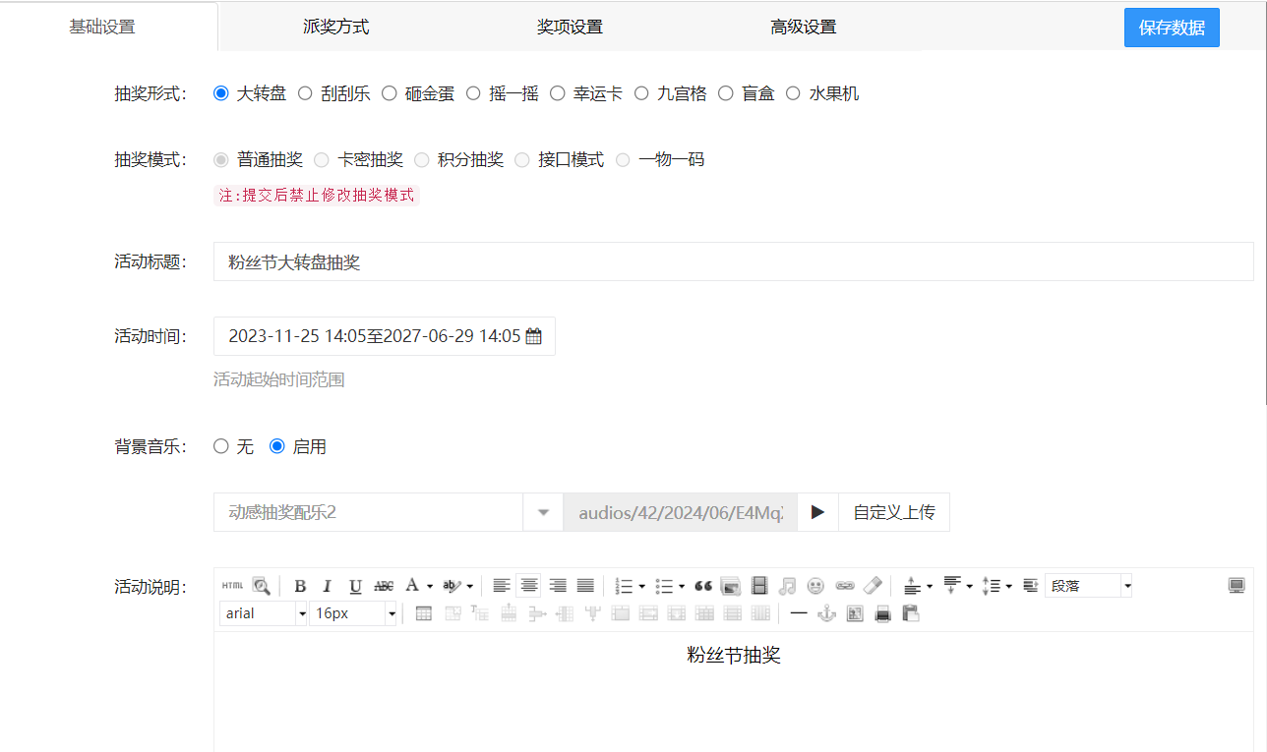Insert video film icon

(x=759, y=586)
